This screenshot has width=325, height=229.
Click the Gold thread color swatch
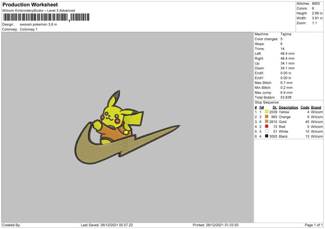tap(266, 122)
